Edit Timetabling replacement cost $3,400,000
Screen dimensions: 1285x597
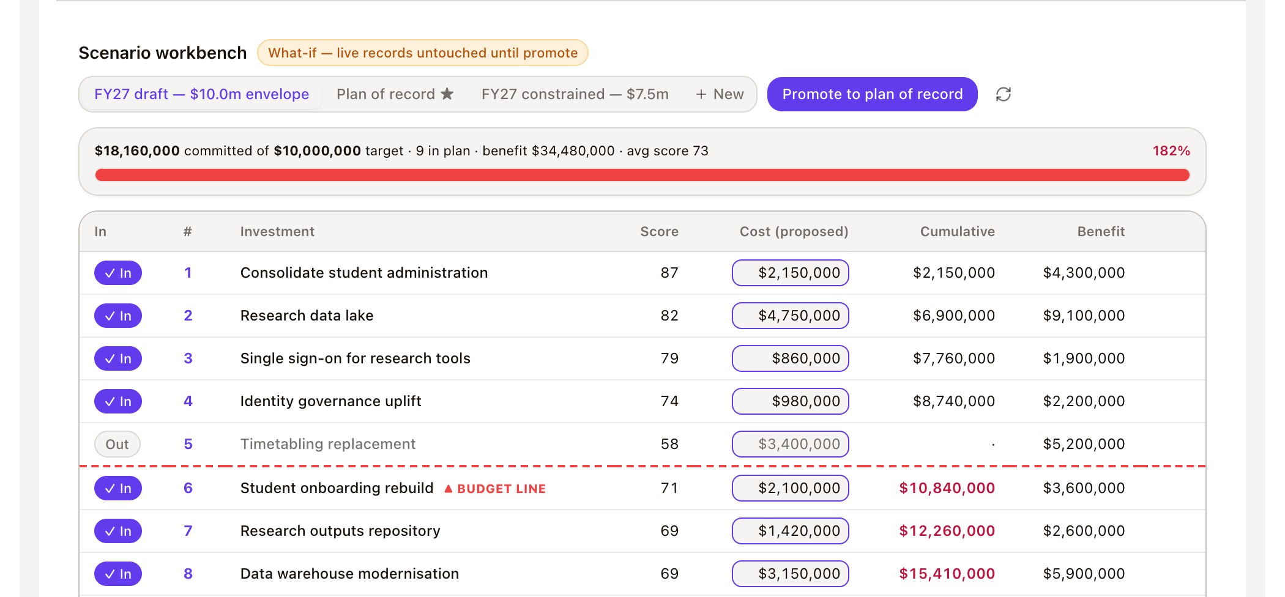791,444
